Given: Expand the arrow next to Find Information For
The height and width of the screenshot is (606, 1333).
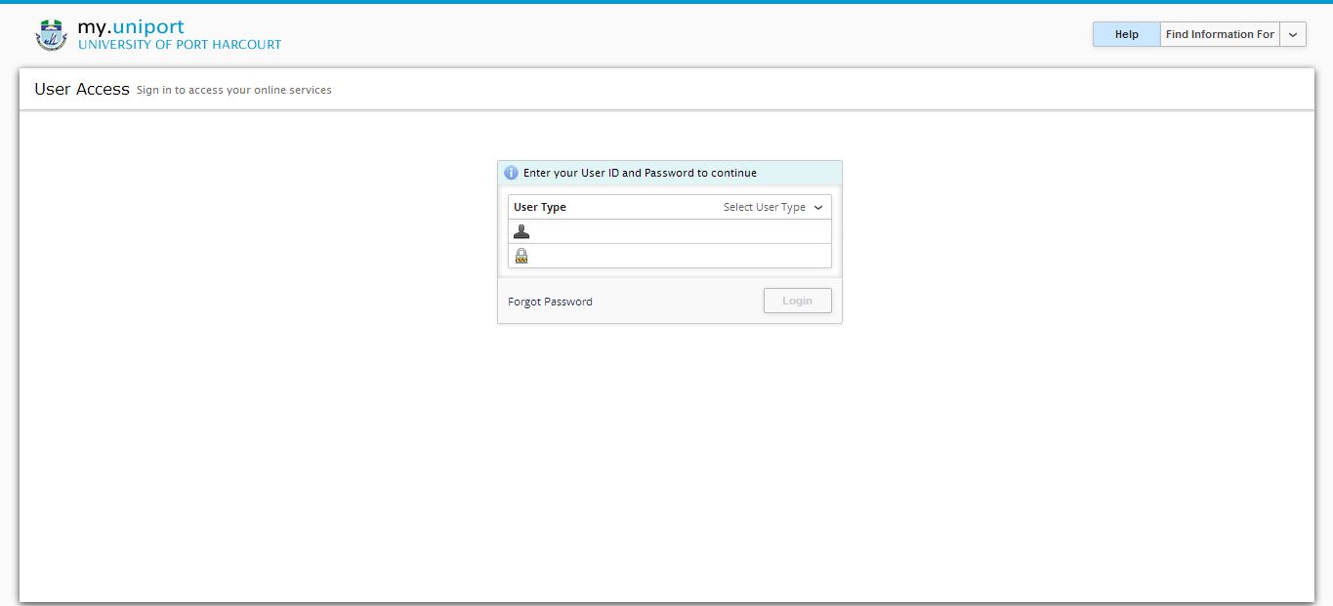Looking at the screenshot, I should 1293,34.
